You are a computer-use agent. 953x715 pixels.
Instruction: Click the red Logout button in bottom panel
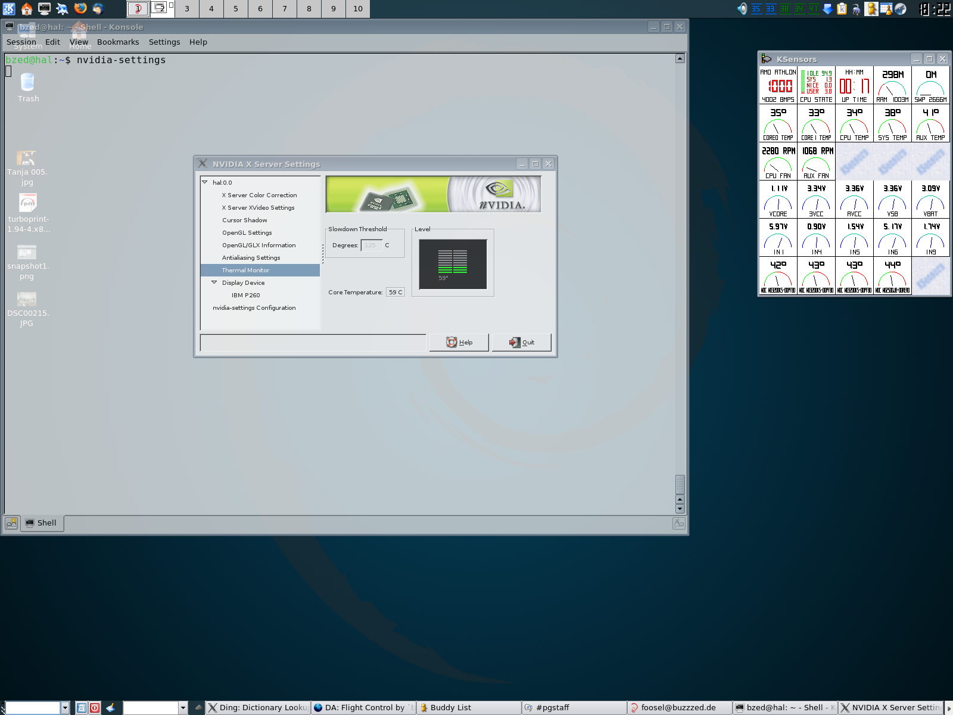pos(95,707)
